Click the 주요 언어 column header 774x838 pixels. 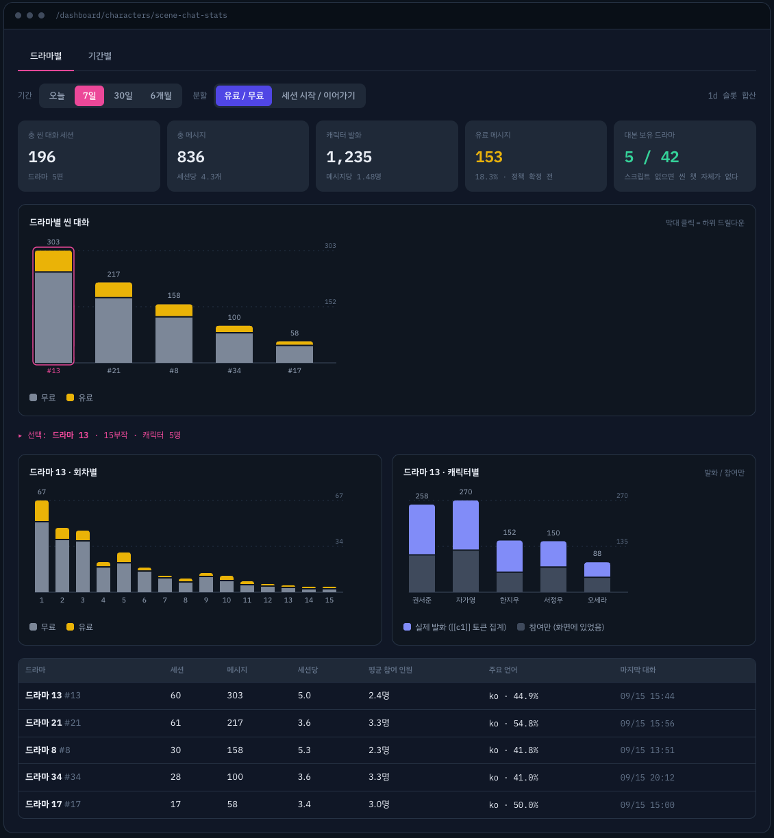click(x=503, y=670)
